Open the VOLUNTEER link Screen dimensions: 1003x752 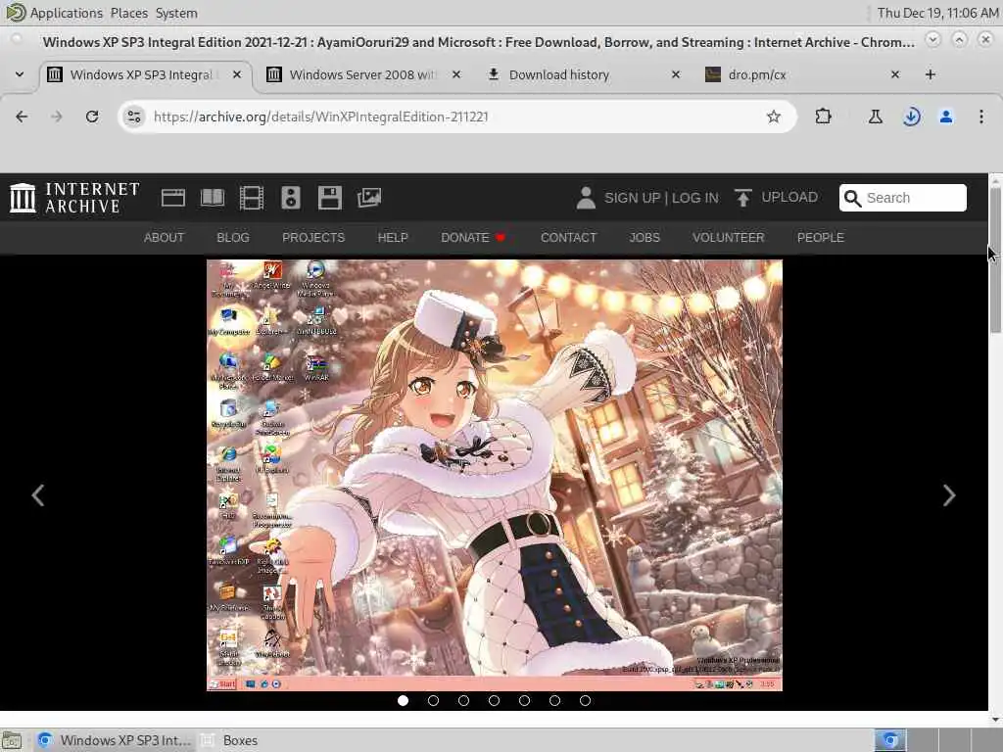click(728, 237)
